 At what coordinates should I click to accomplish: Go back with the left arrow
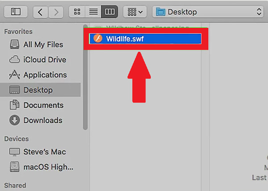pyautogui.click(x=40, y=12)
